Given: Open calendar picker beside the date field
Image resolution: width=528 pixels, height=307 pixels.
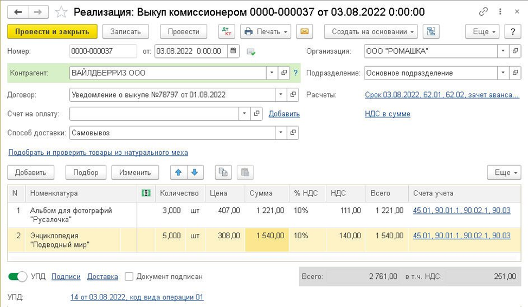Looking at the screenshot, I should [234, 51].
